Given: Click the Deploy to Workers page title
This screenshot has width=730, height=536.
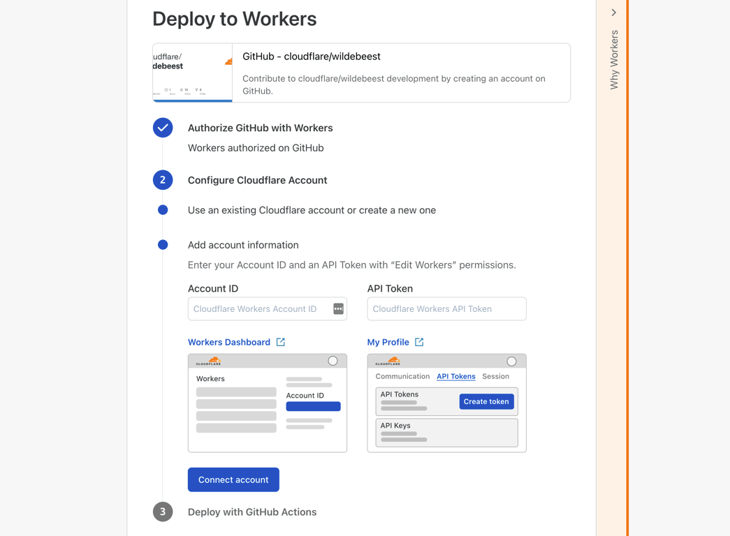Looking at the screenshot, I should tap(234, 19).
